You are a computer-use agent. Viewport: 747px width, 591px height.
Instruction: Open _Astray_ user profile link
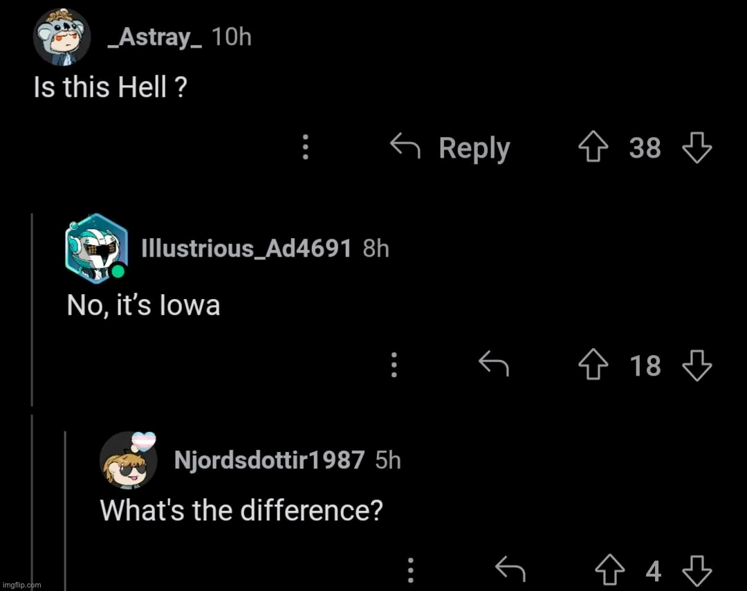click(x=154, y=37)
